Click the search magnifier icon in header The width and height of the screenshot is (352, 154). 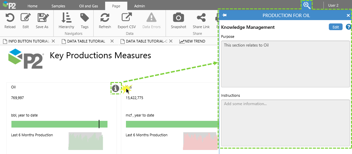click(x=306, y=5)
